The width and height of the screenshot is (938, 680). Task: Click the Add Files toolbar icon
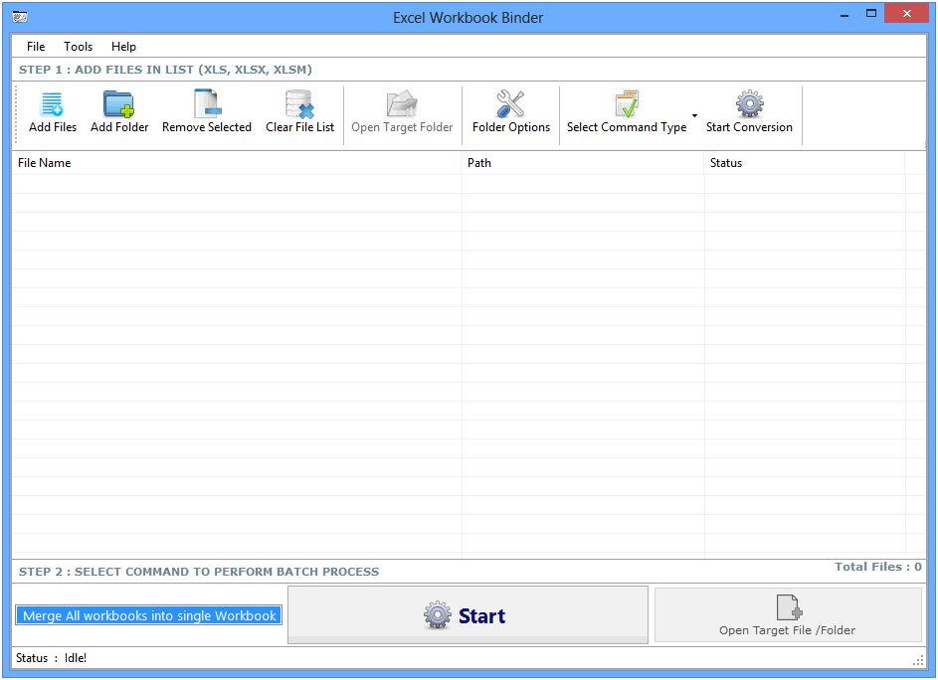52,104
